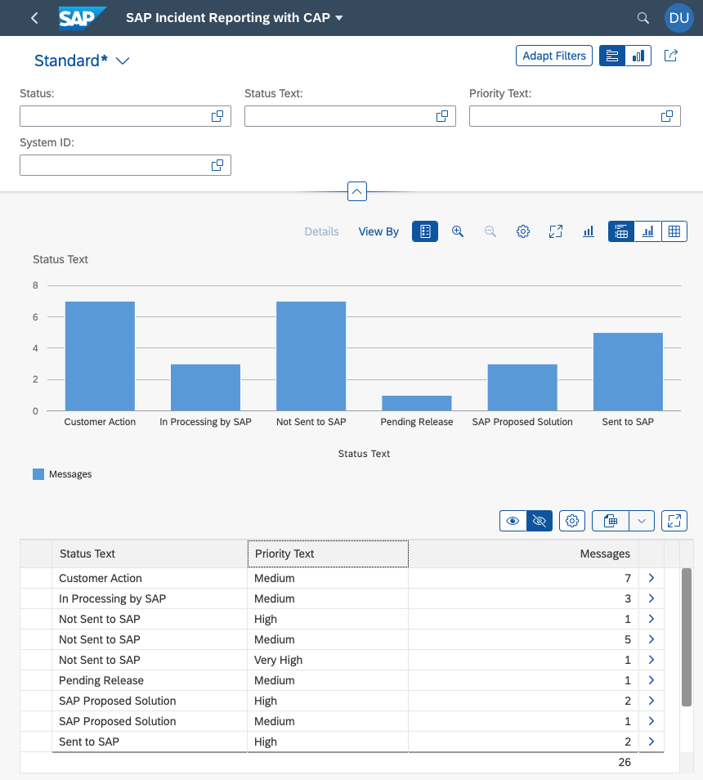The width and height of the screenshot is (703, 780).
Task: Open the DU user avatar menu
Action: tap(678, 18)
